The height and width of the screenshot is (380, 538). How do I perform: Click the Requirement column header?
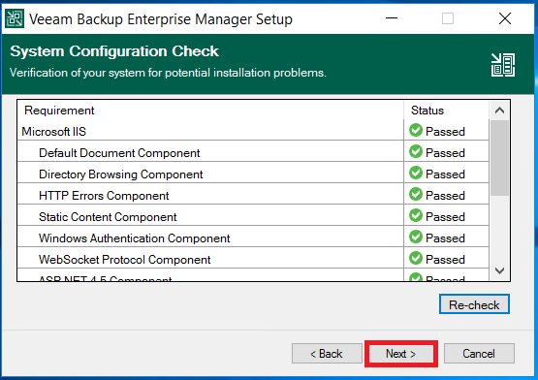click(x=210, y=111)
